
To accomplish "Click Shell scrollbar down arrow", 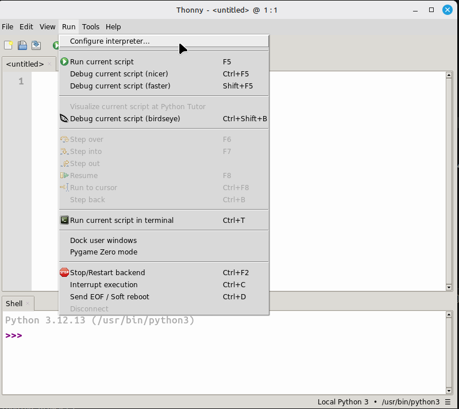I will tap(449, 391).
